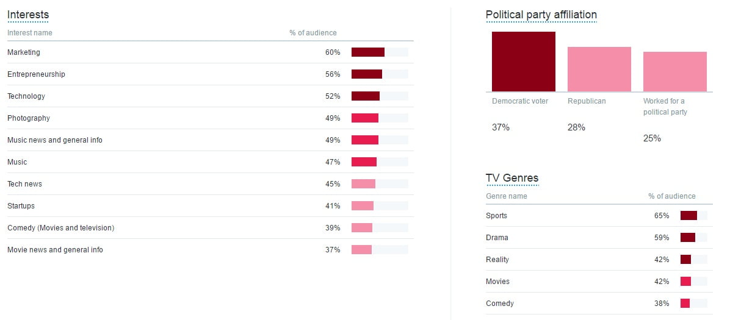Screen dimensions: 741x320
Task: Click the Republican chart bar
Action: pyautogui.click(x=599, y=69)
